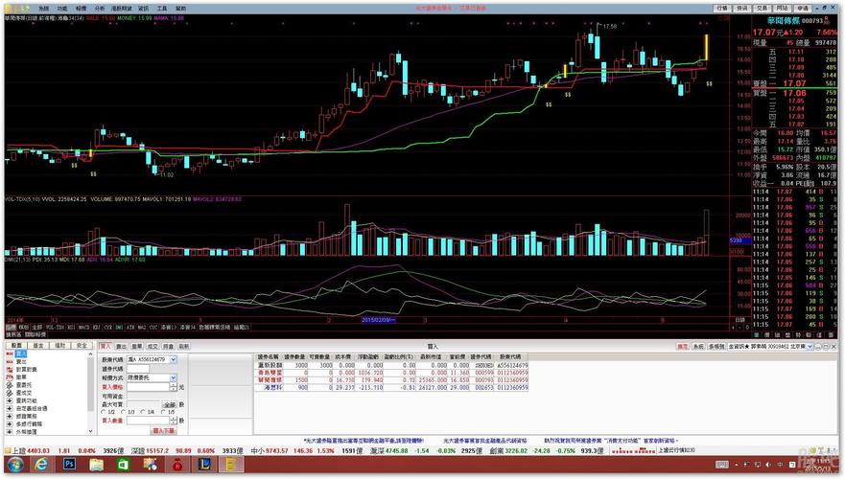Open the account selector dropdown in the trade panel header
This screenshot has height=479, width=845.
[810, 347]
